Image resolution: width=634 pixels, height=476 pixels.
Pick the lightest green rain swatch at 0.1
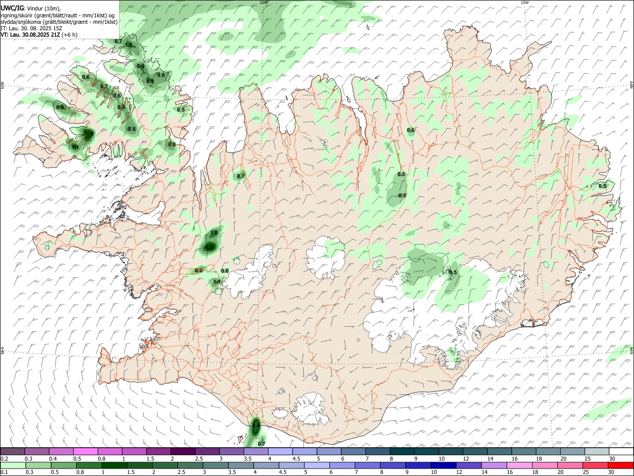click(x=13, y=465)
